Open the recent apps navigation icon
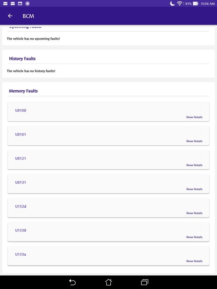This screenshot has width=217, height=289. point(145,282)
